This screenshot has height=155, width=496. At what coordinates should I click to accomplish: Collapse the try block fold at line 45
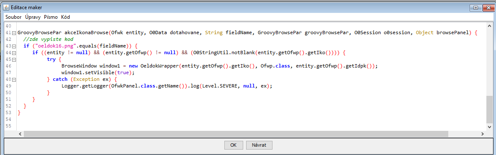14,59
